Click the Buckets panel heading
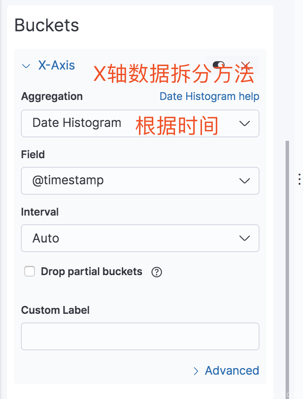303x399 pixels. pos(47,25)
